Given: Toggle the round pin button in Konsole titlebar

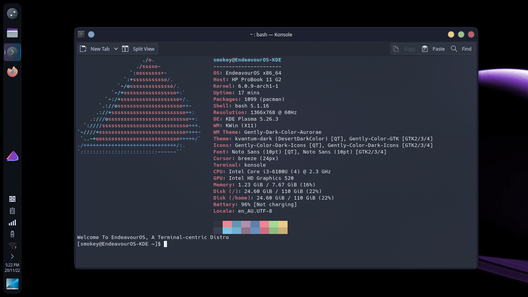Looking at the screenshot, I should point(91,34).
